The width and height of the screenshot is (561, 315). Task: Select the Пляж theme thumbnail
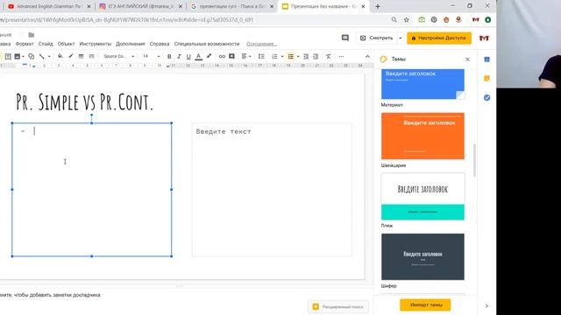tap(423, 196)
